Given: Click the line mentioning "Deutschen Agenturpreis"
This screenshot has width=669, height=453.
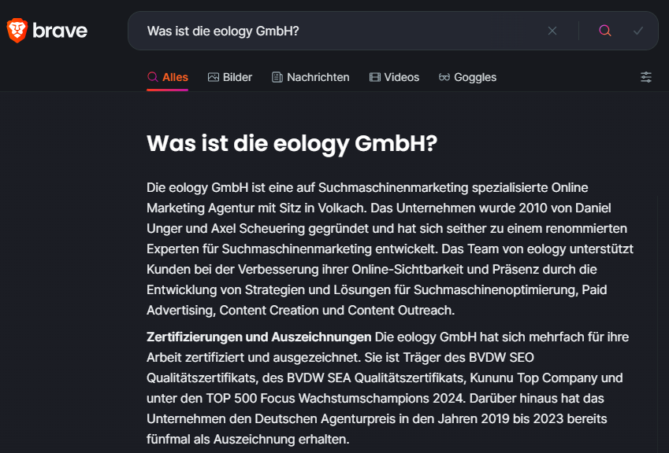Looking at the screenshot, I should 377,418.
